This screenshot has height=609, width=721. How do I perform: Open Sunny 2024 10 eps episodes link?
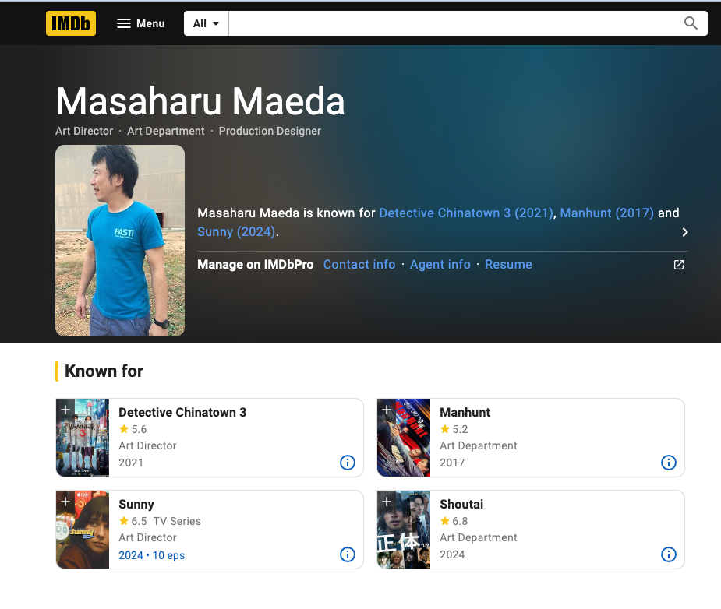pos(152,555)
